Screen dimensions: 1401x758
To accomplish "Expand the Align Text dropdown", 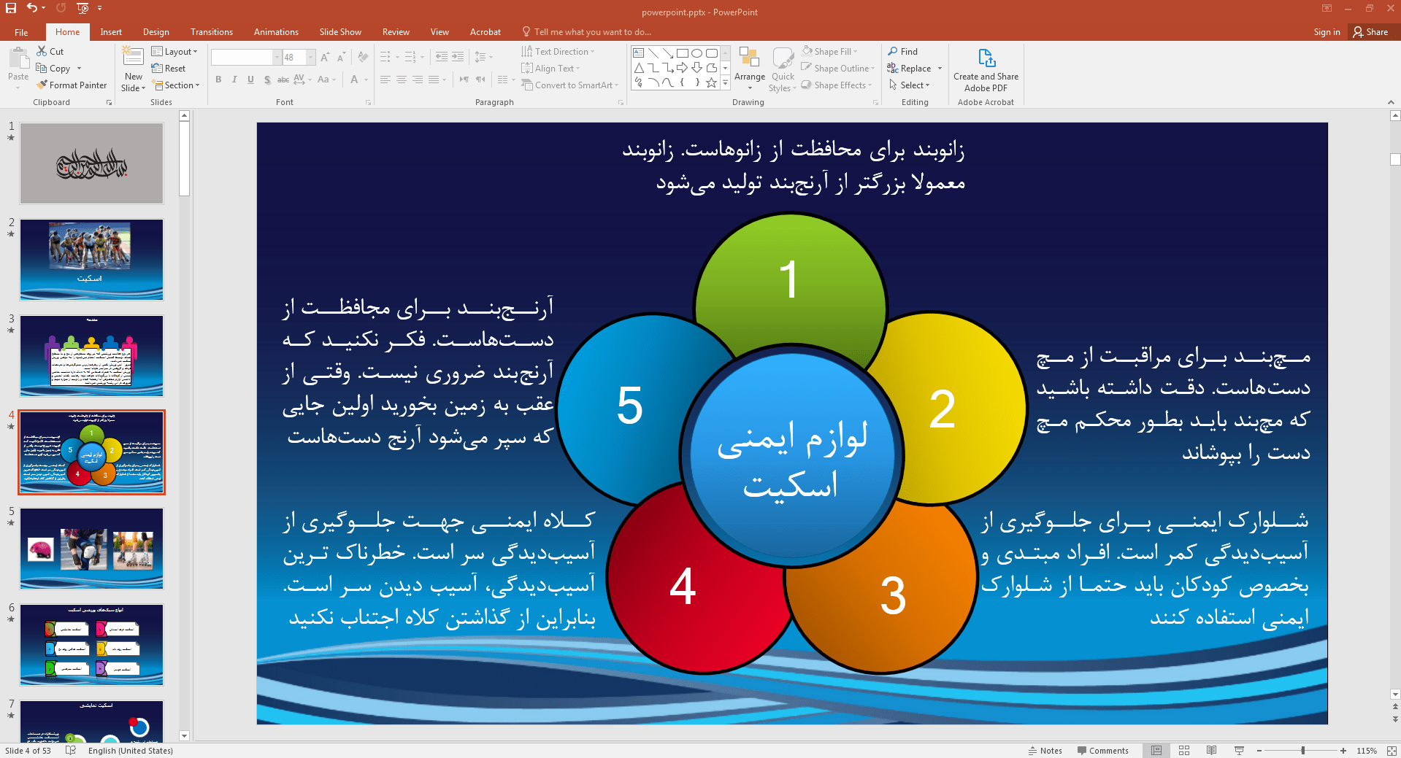I will pyautogui.click(x=551, y=69).
